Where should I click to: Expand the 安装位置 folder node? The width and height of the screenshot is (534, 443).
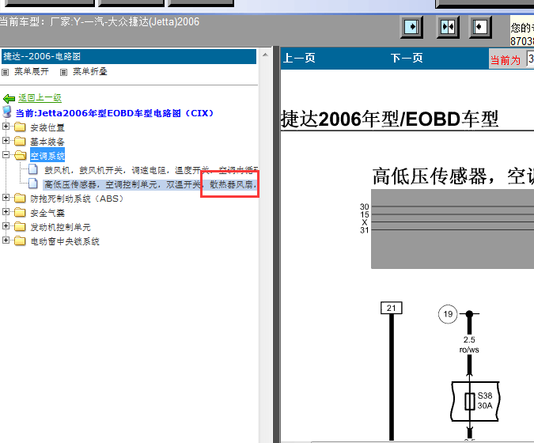coord(6,127)
